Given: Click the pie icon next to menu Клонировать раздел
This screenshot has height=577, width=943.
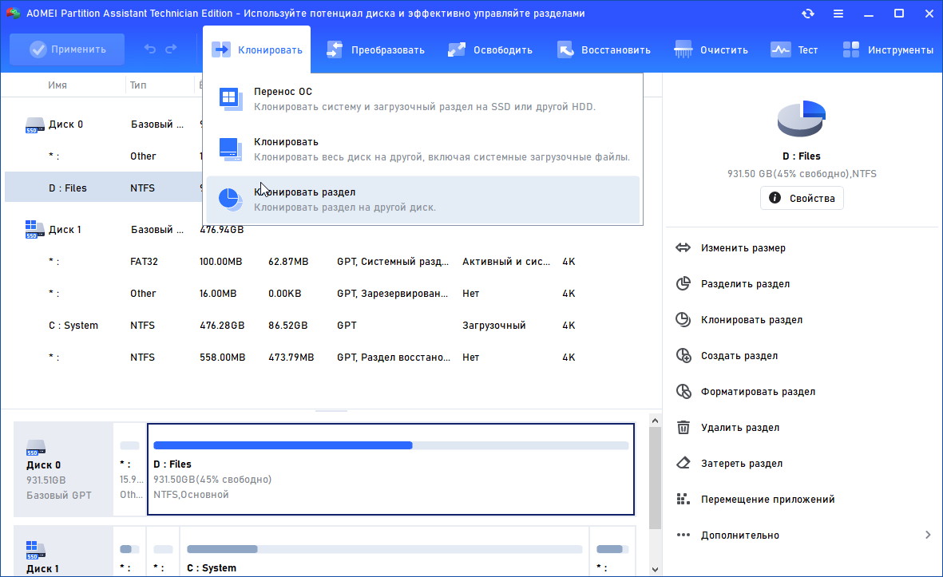Looking at the screenshot, I should (230, 200).
